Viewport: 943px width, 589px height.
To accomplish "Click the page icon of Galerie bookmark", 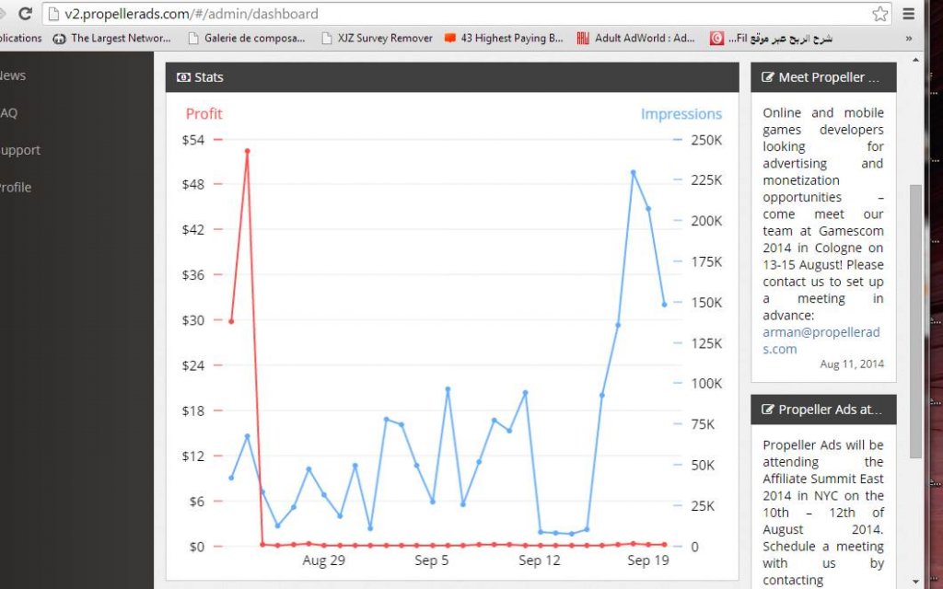I will tap(193, 39).
